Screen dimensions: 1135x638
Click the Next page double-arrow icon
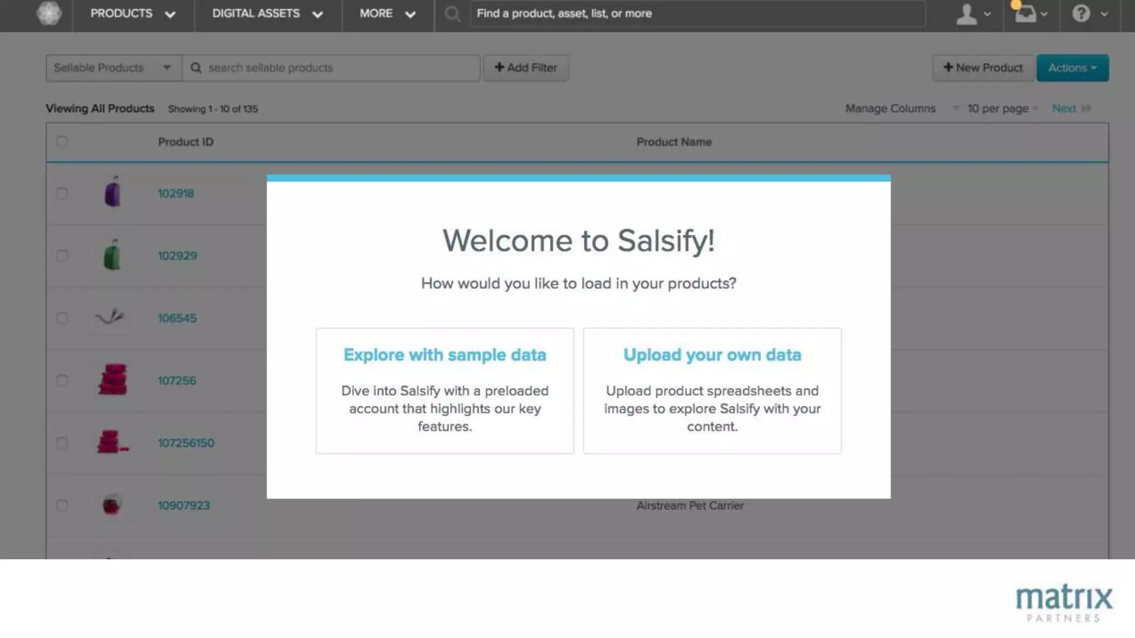[1086, 109]
